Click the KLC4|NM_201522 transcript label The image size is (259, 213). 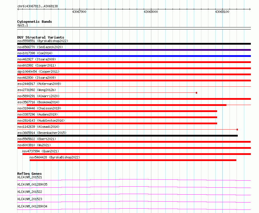30,192
